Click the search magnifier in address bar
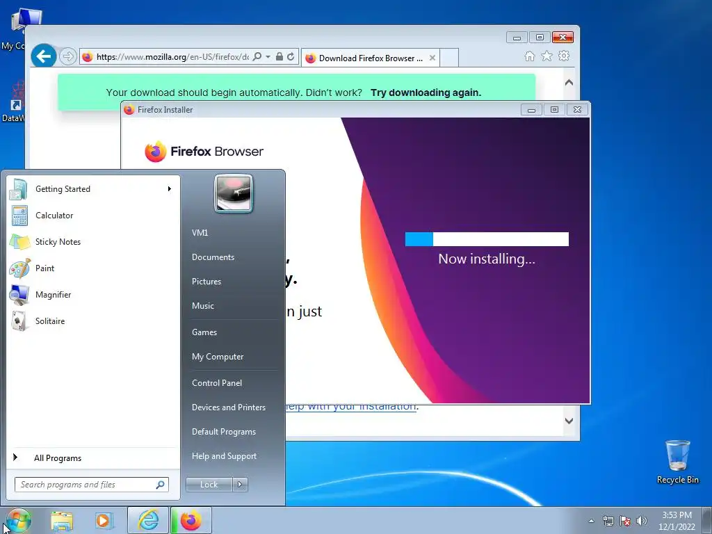712x534 pixels. 257,57
